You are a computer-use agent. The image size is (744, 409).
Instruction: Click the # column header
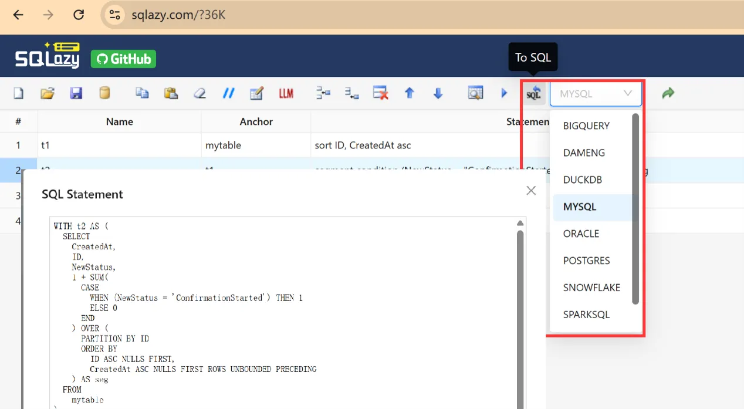pos(18,121)
